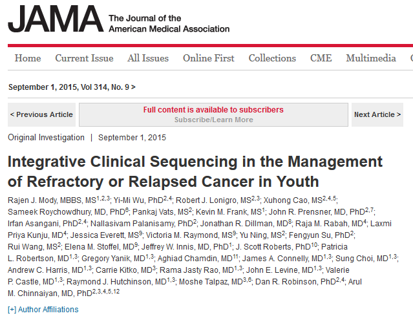The image size is (413, 320).
Task: Open All Issues navigation item
Action: point(148,58)
